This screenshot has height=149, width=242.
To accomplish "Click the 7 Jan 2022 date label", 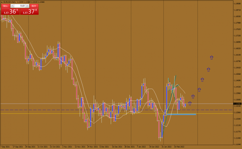I will pos(141,147).
